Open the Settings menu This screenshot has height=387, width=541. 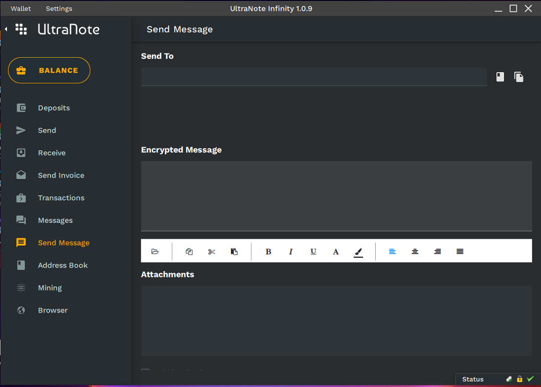(59, 9)
